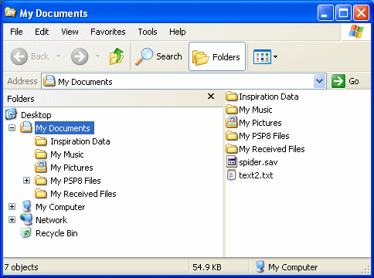
Task: Select the spider.sav file icon
Action: pos(232,161)
